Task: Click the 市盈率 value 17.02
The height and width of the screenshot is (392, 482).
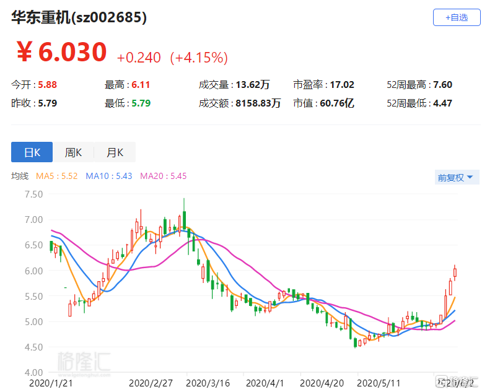Action: click(x=342, y=84)
